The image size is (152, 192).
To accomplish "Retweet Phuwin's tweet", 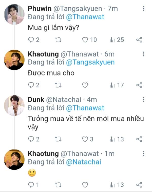I will 58,40.
